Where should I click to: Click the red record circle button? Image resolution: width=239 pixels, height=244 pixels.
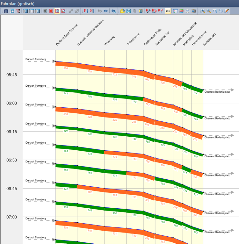[51, 11]
